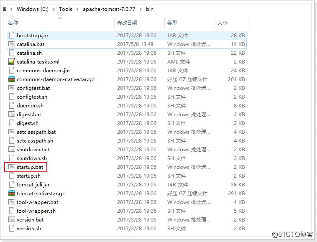317x242 pixels.
Task: Expand the chevron before the bin folder
Action: 141,9
